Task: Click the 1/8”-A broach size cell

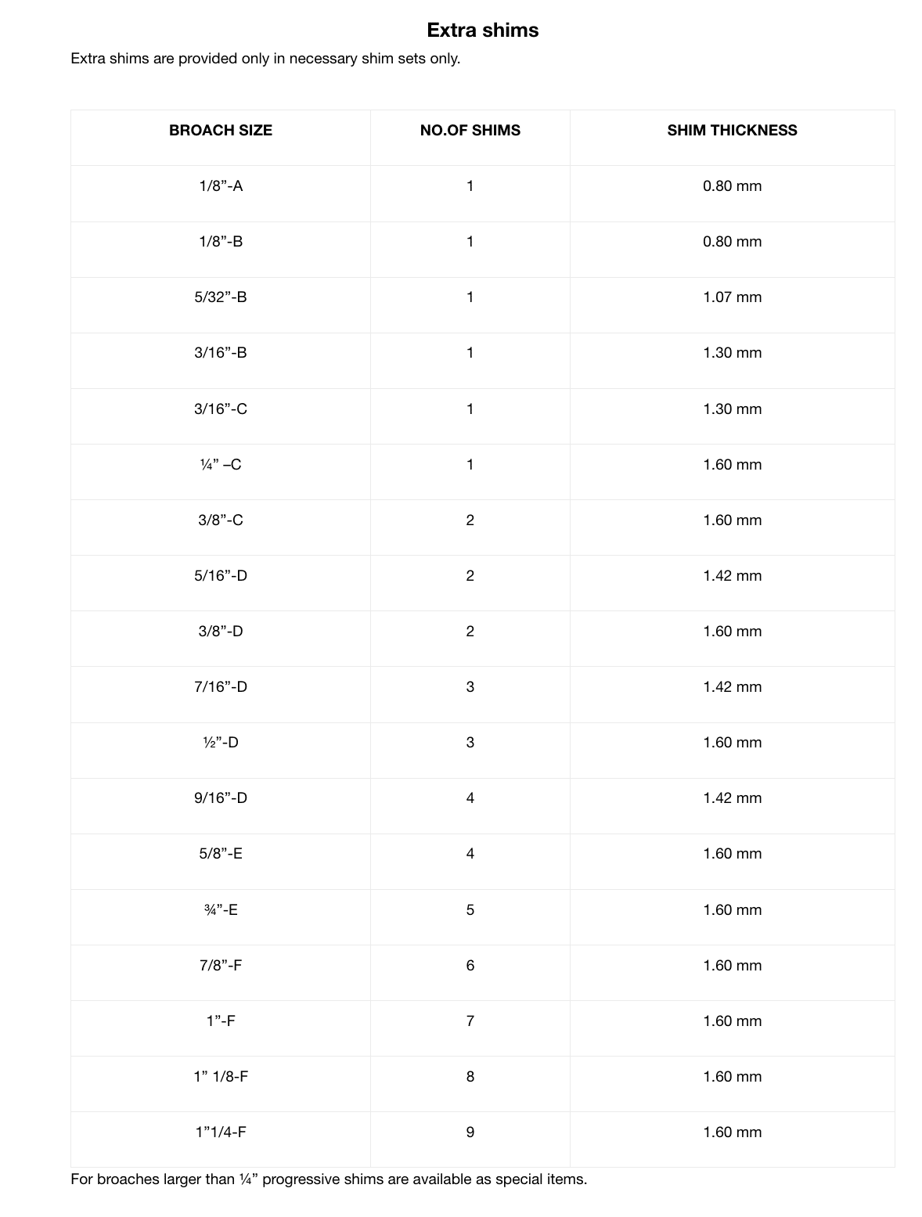Action: [221, 185]
